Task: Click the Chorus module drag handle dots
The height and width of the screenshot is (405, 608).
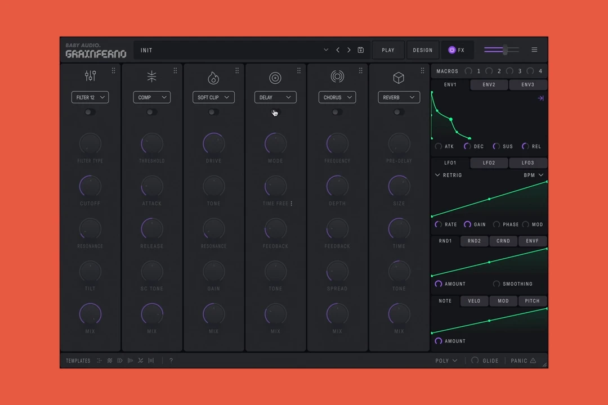Action: point(361,70)
